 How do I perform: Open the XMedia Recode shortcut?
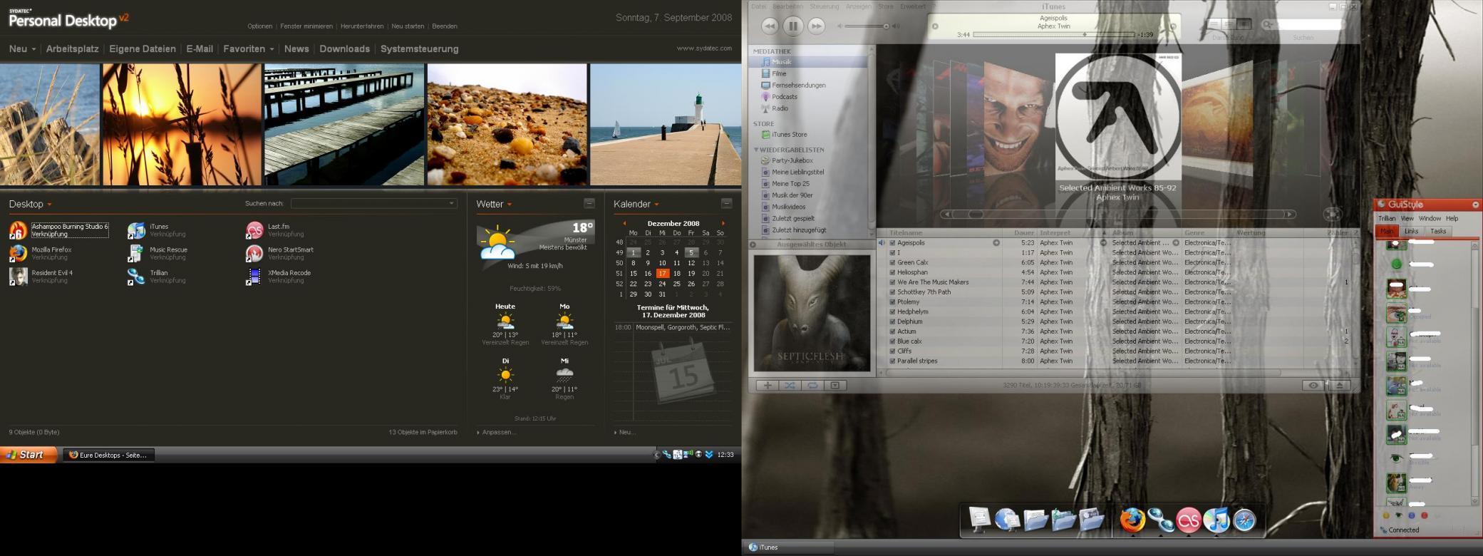click(x=279, y=276)
